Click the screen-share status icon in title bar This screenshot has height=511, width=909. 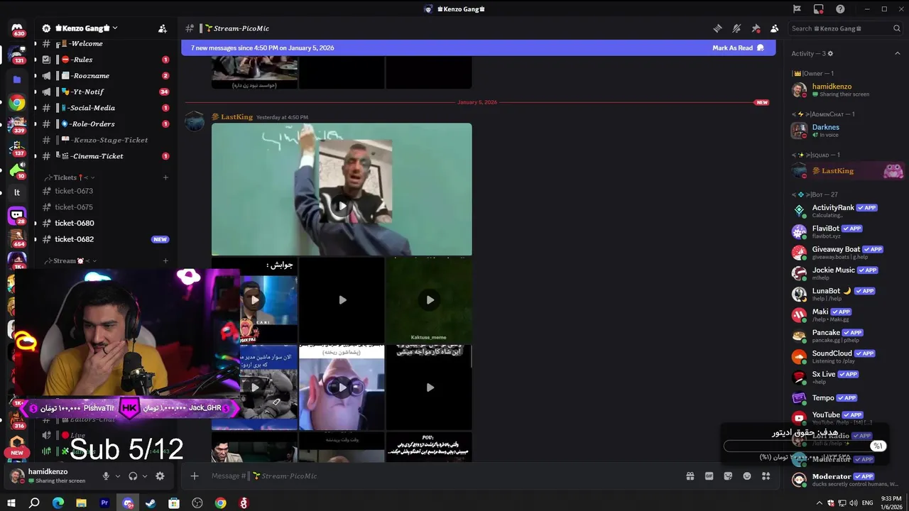pyautogui.click(x=819, y=9)
